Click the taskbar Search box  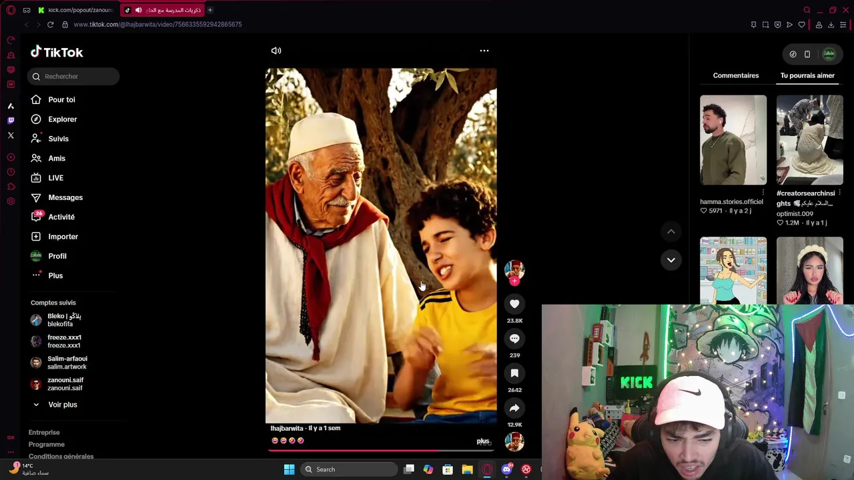(x=348, y=469)
